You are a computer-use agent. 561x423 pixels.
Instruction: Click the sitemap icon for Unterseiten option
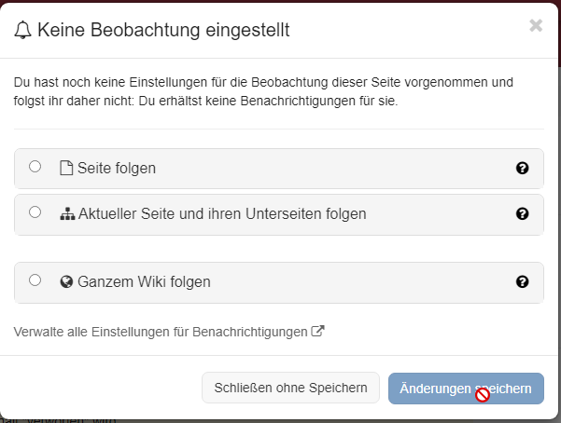(x=67, y=213)
